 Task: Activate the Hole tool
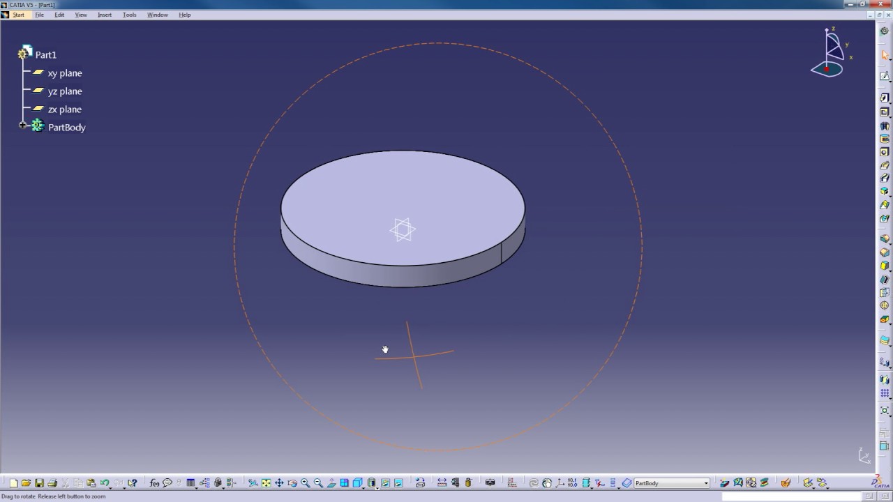(884, 152)
